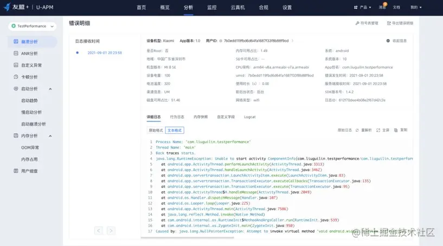Screen dimensions: 443x246
Task: Switch to Logcat tab
Action: pos(250,117)
